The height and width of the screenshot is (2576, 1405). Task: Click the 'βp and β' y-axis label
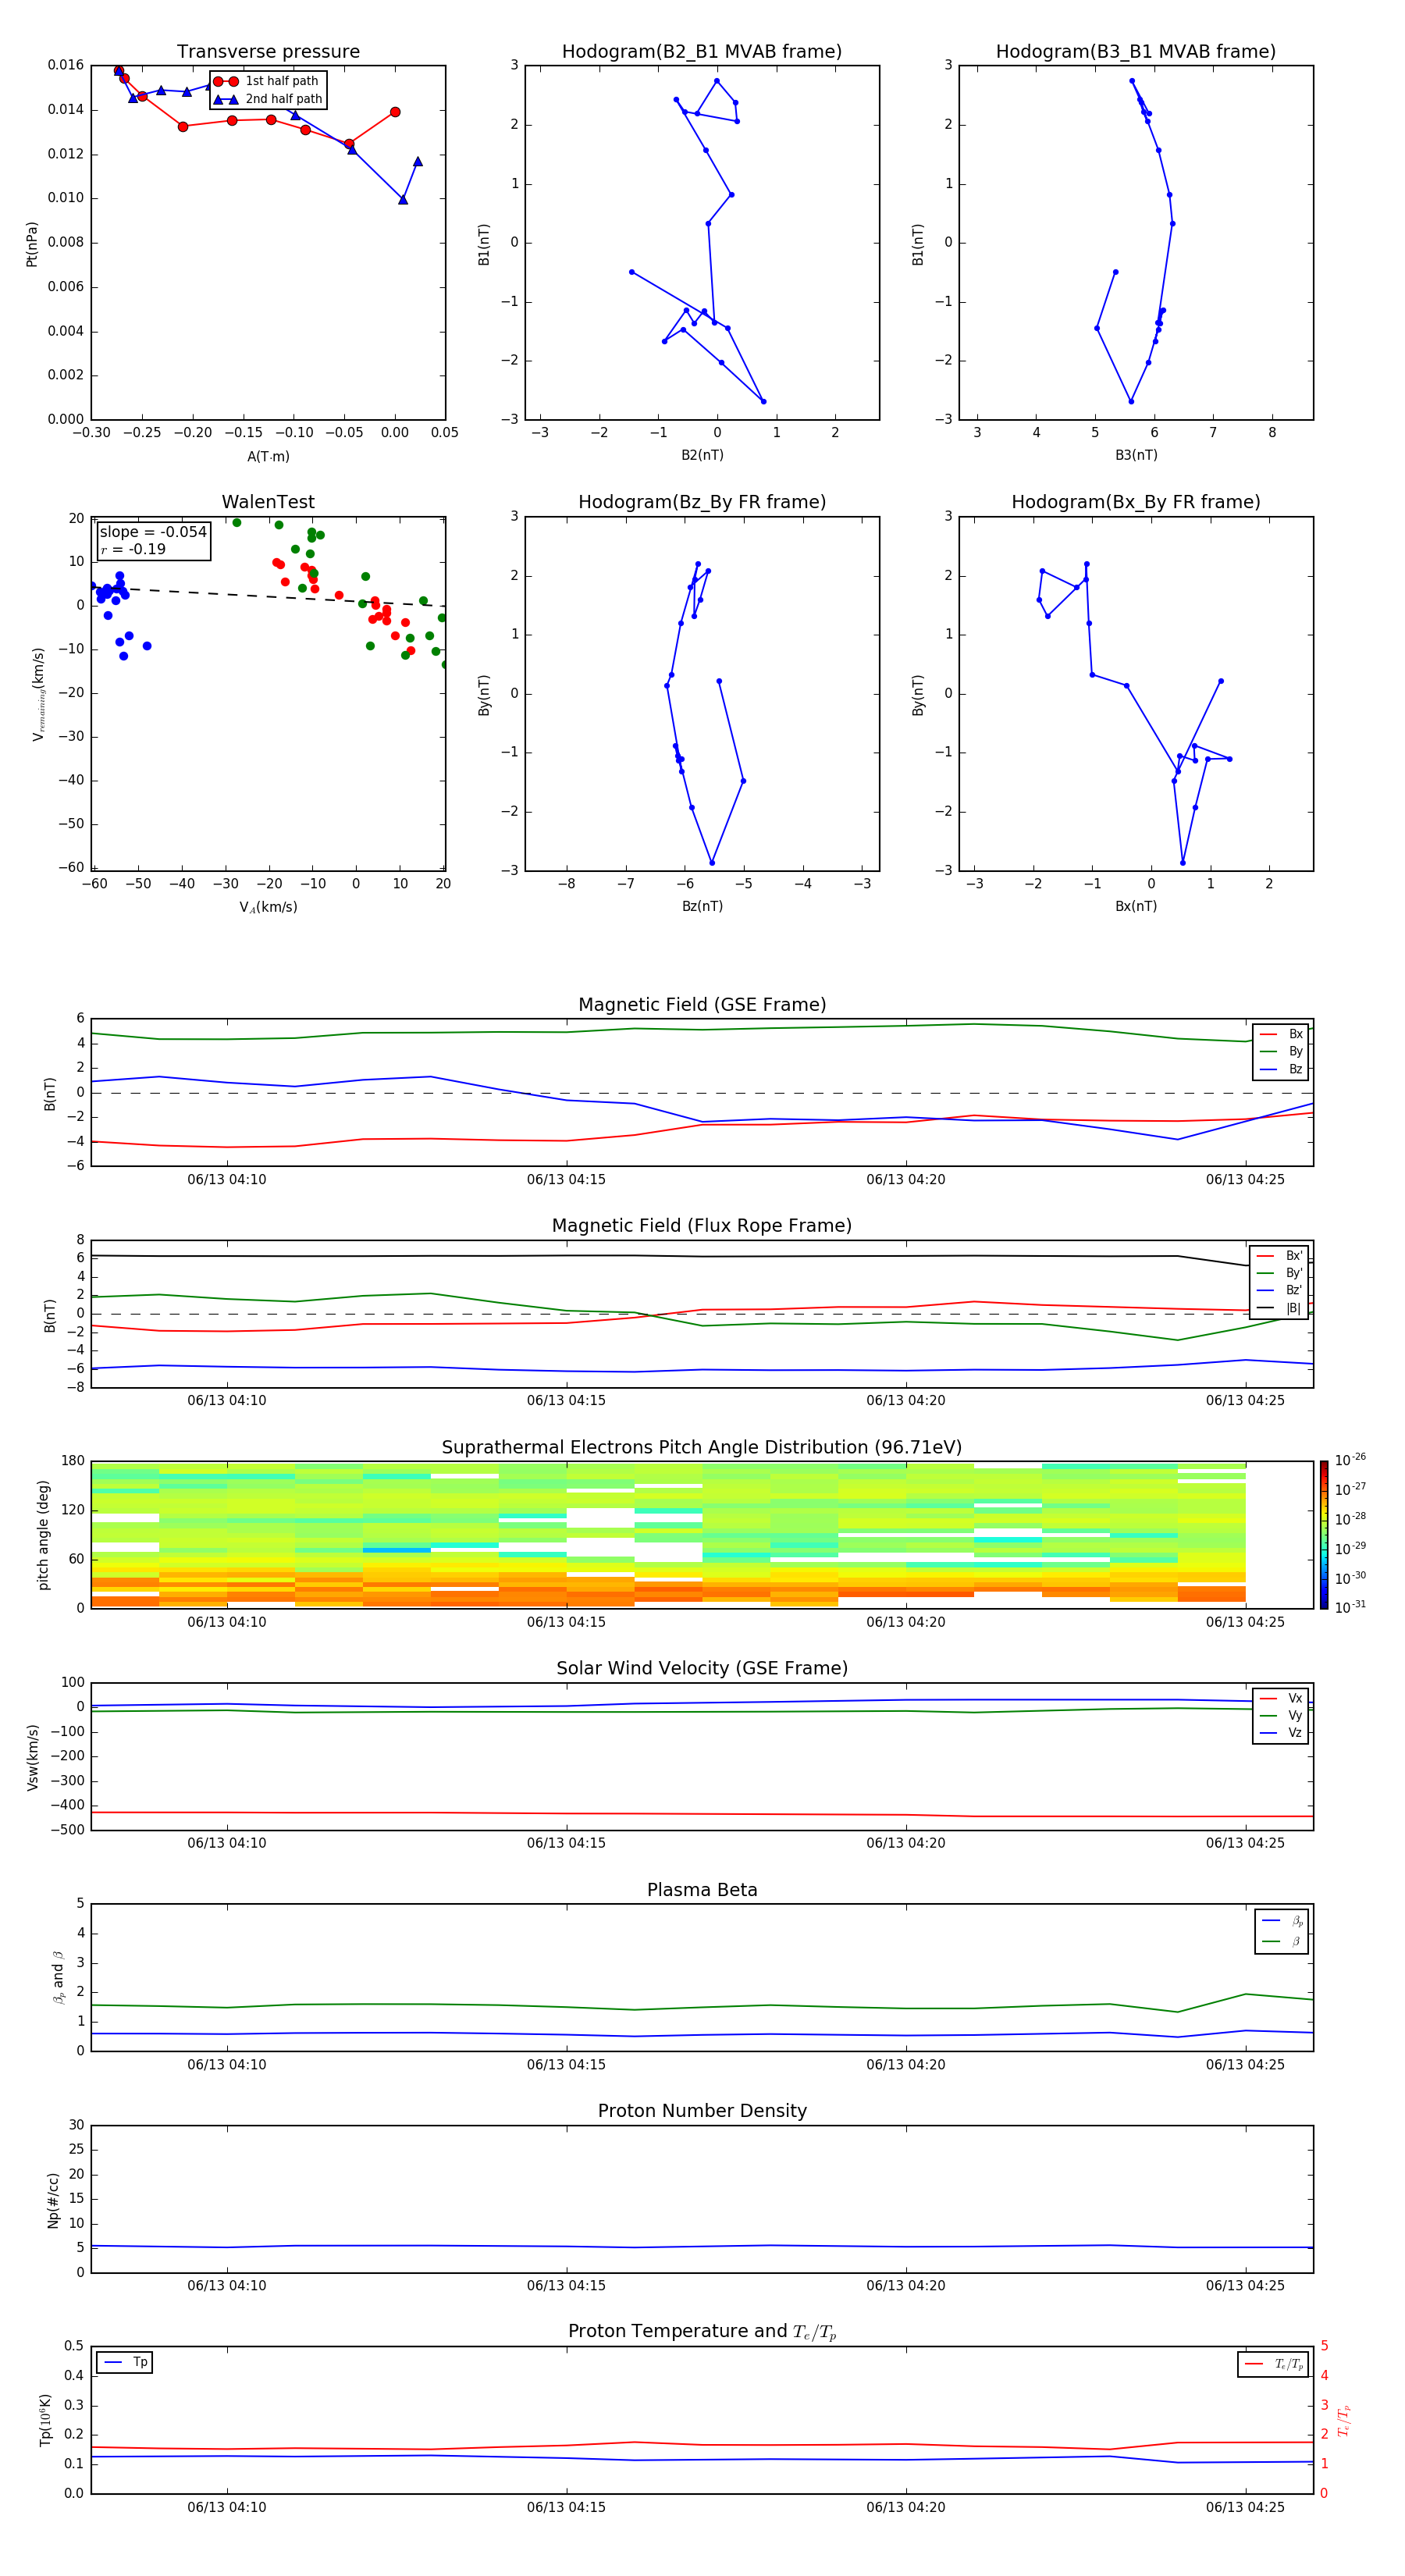pyautogui.click(x=58, y=1977)
